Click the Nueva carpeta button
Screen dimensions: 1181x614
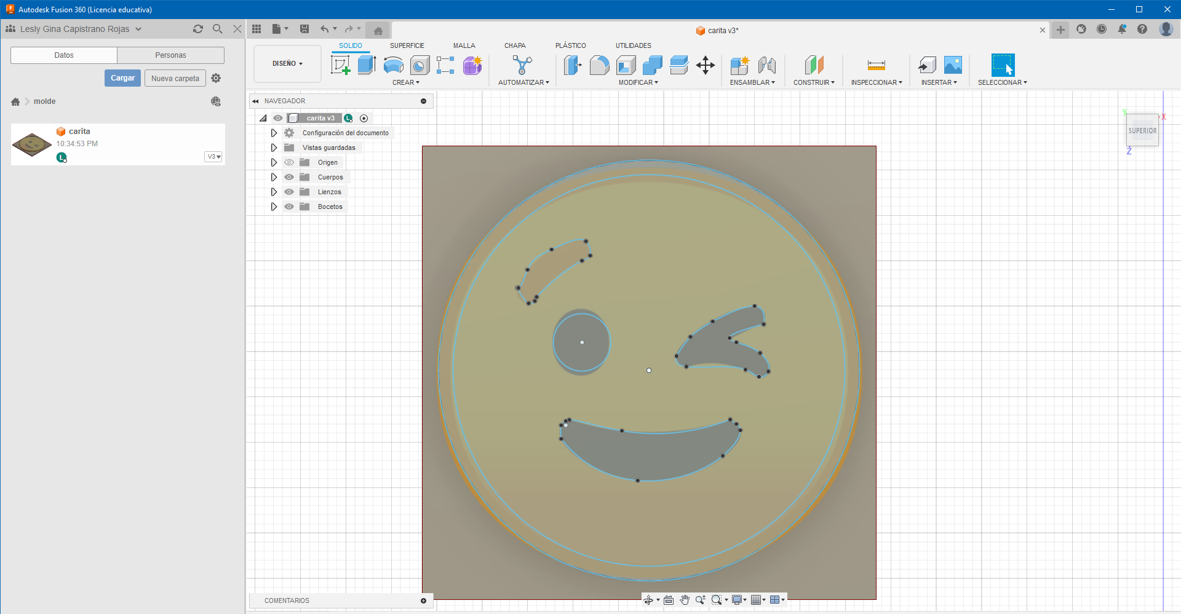[x=175, y=78]
